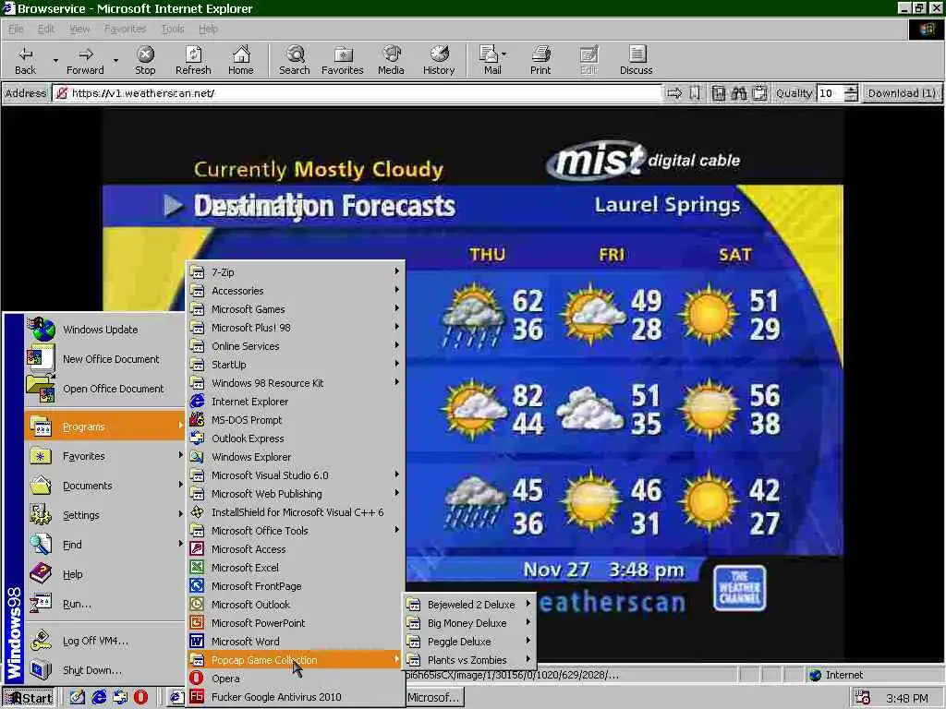Viewport: 946px width, 709px height.
Task: Click the Quality value field
Action: [831, 93]
